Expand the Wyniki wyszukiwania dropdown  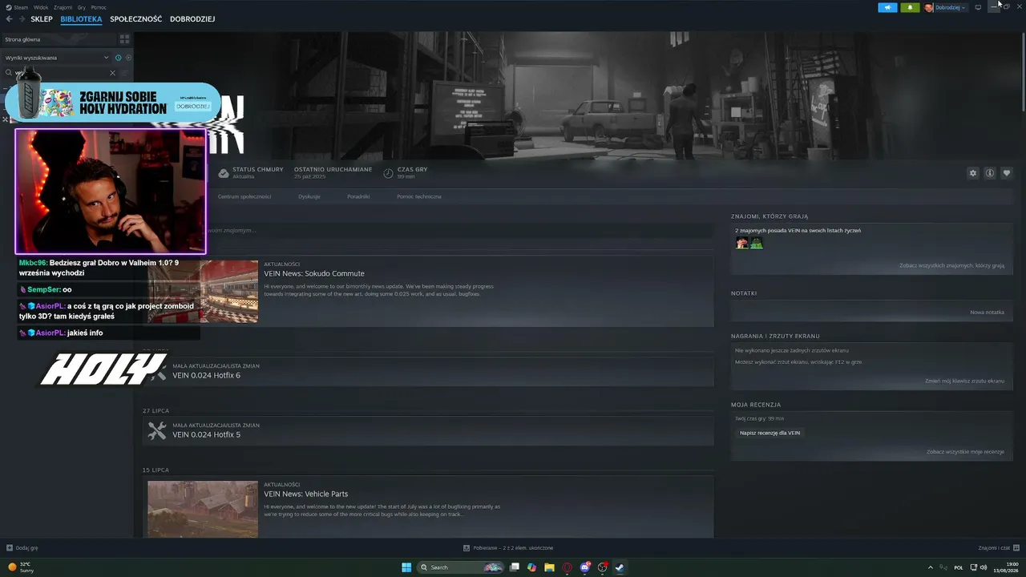[x=106, y=58]
